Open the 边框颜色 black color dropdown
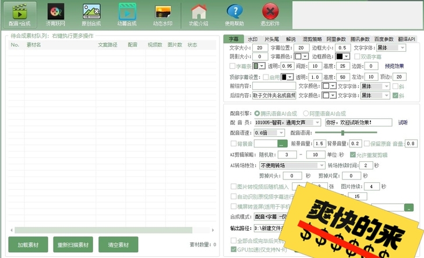Screen dimensions: 424x258 (343, 56)
